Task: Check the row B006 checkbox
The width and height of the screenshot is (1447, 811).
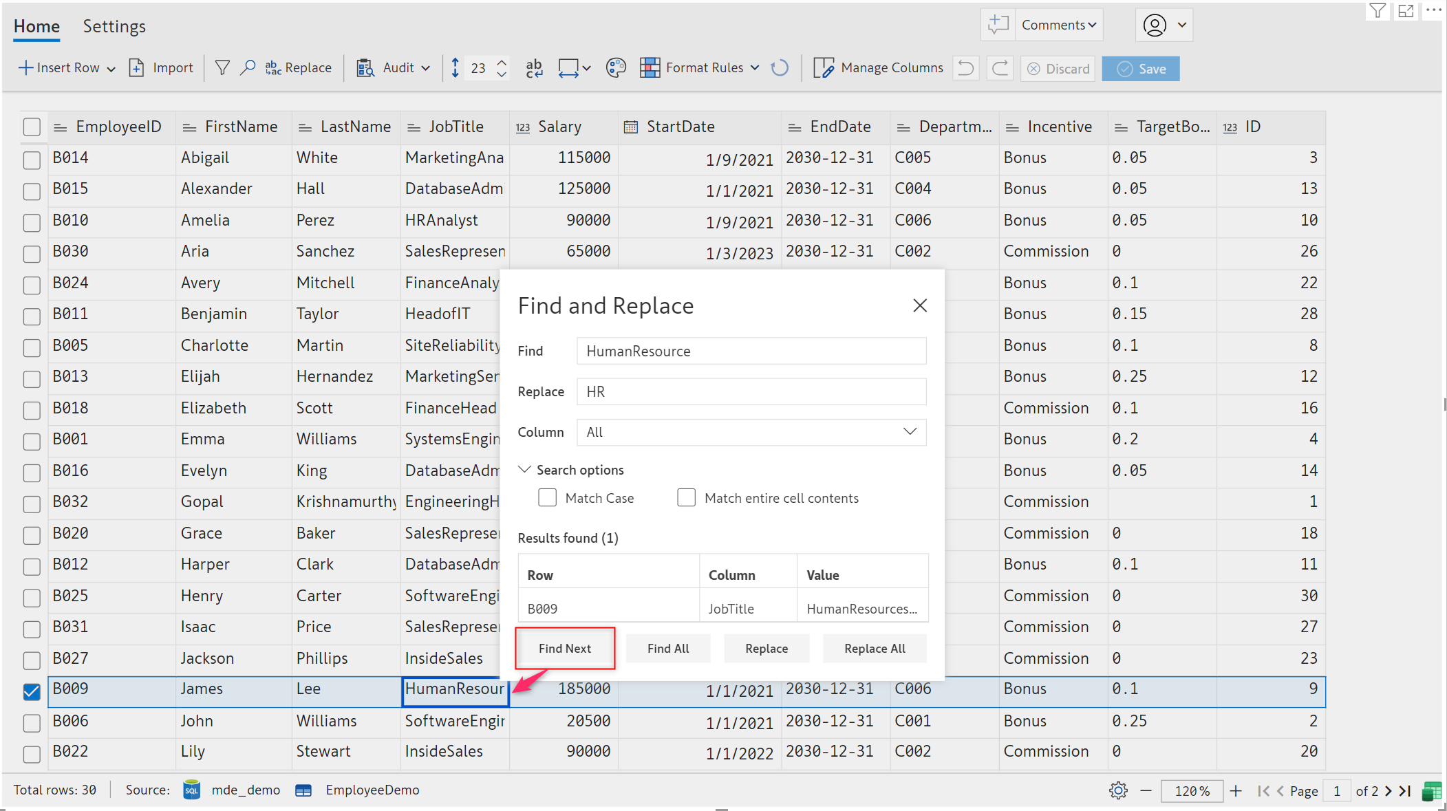Action: click(32, 724)
